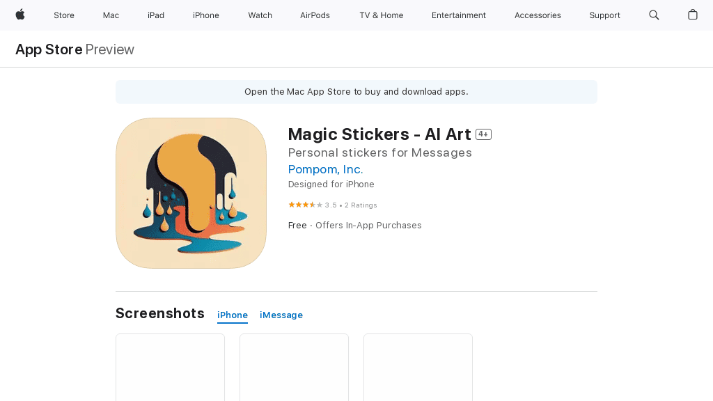
Task: Click the 2 Ratings count
Action: point(360,205)
